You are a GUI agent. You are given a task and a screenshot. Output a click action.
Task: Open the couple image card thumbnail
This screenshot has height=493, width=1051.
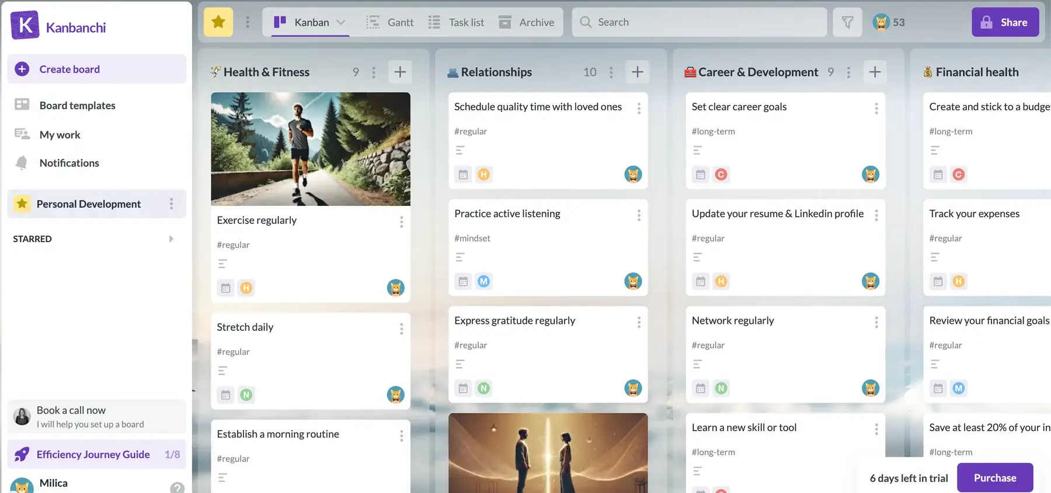pos(548,453)
